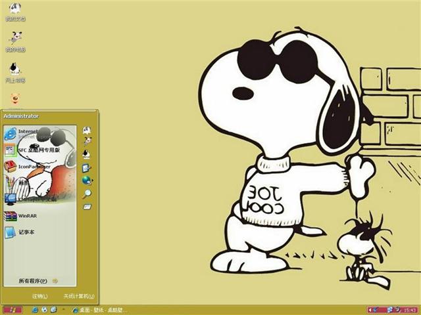Click the 关闭计算机(U) shutdown button
421x315 pixels.
(x=79, y=296)
